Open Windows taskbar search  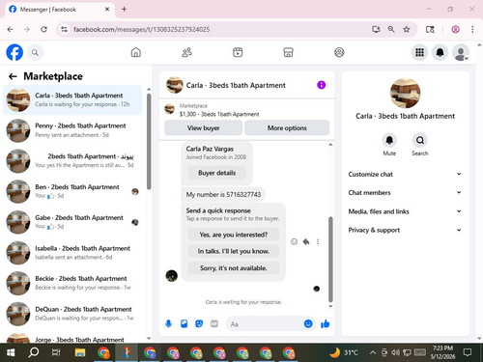tap(34, 352)
